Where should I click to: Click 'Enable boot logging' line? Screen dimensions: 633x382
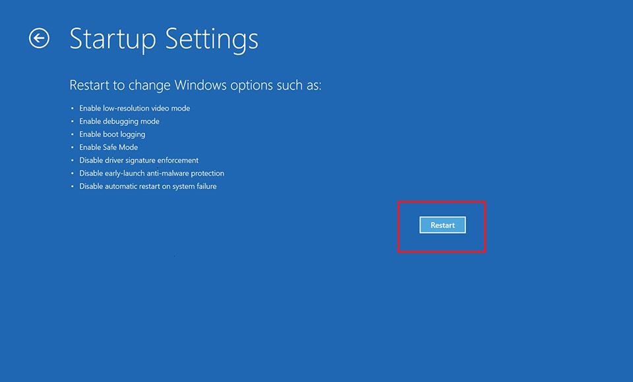[x=112, y=134]
